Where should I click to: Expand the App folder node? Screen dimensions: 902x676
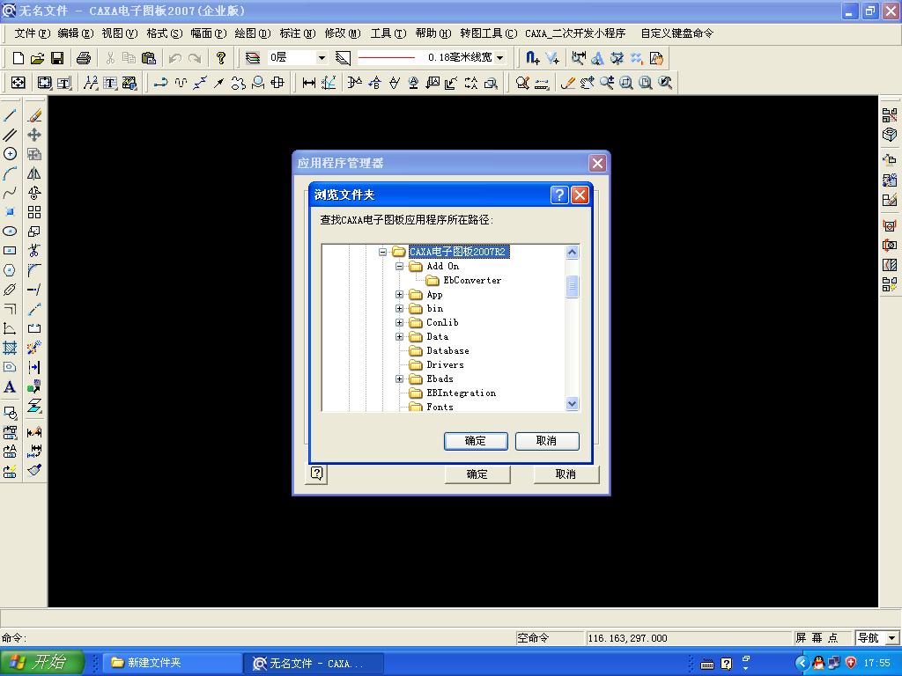399,294
